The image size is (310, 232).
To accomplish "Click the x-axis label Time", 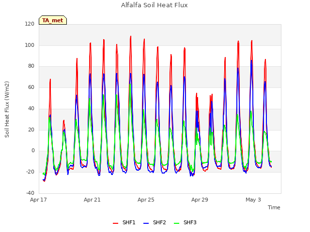I will point(274,207).
